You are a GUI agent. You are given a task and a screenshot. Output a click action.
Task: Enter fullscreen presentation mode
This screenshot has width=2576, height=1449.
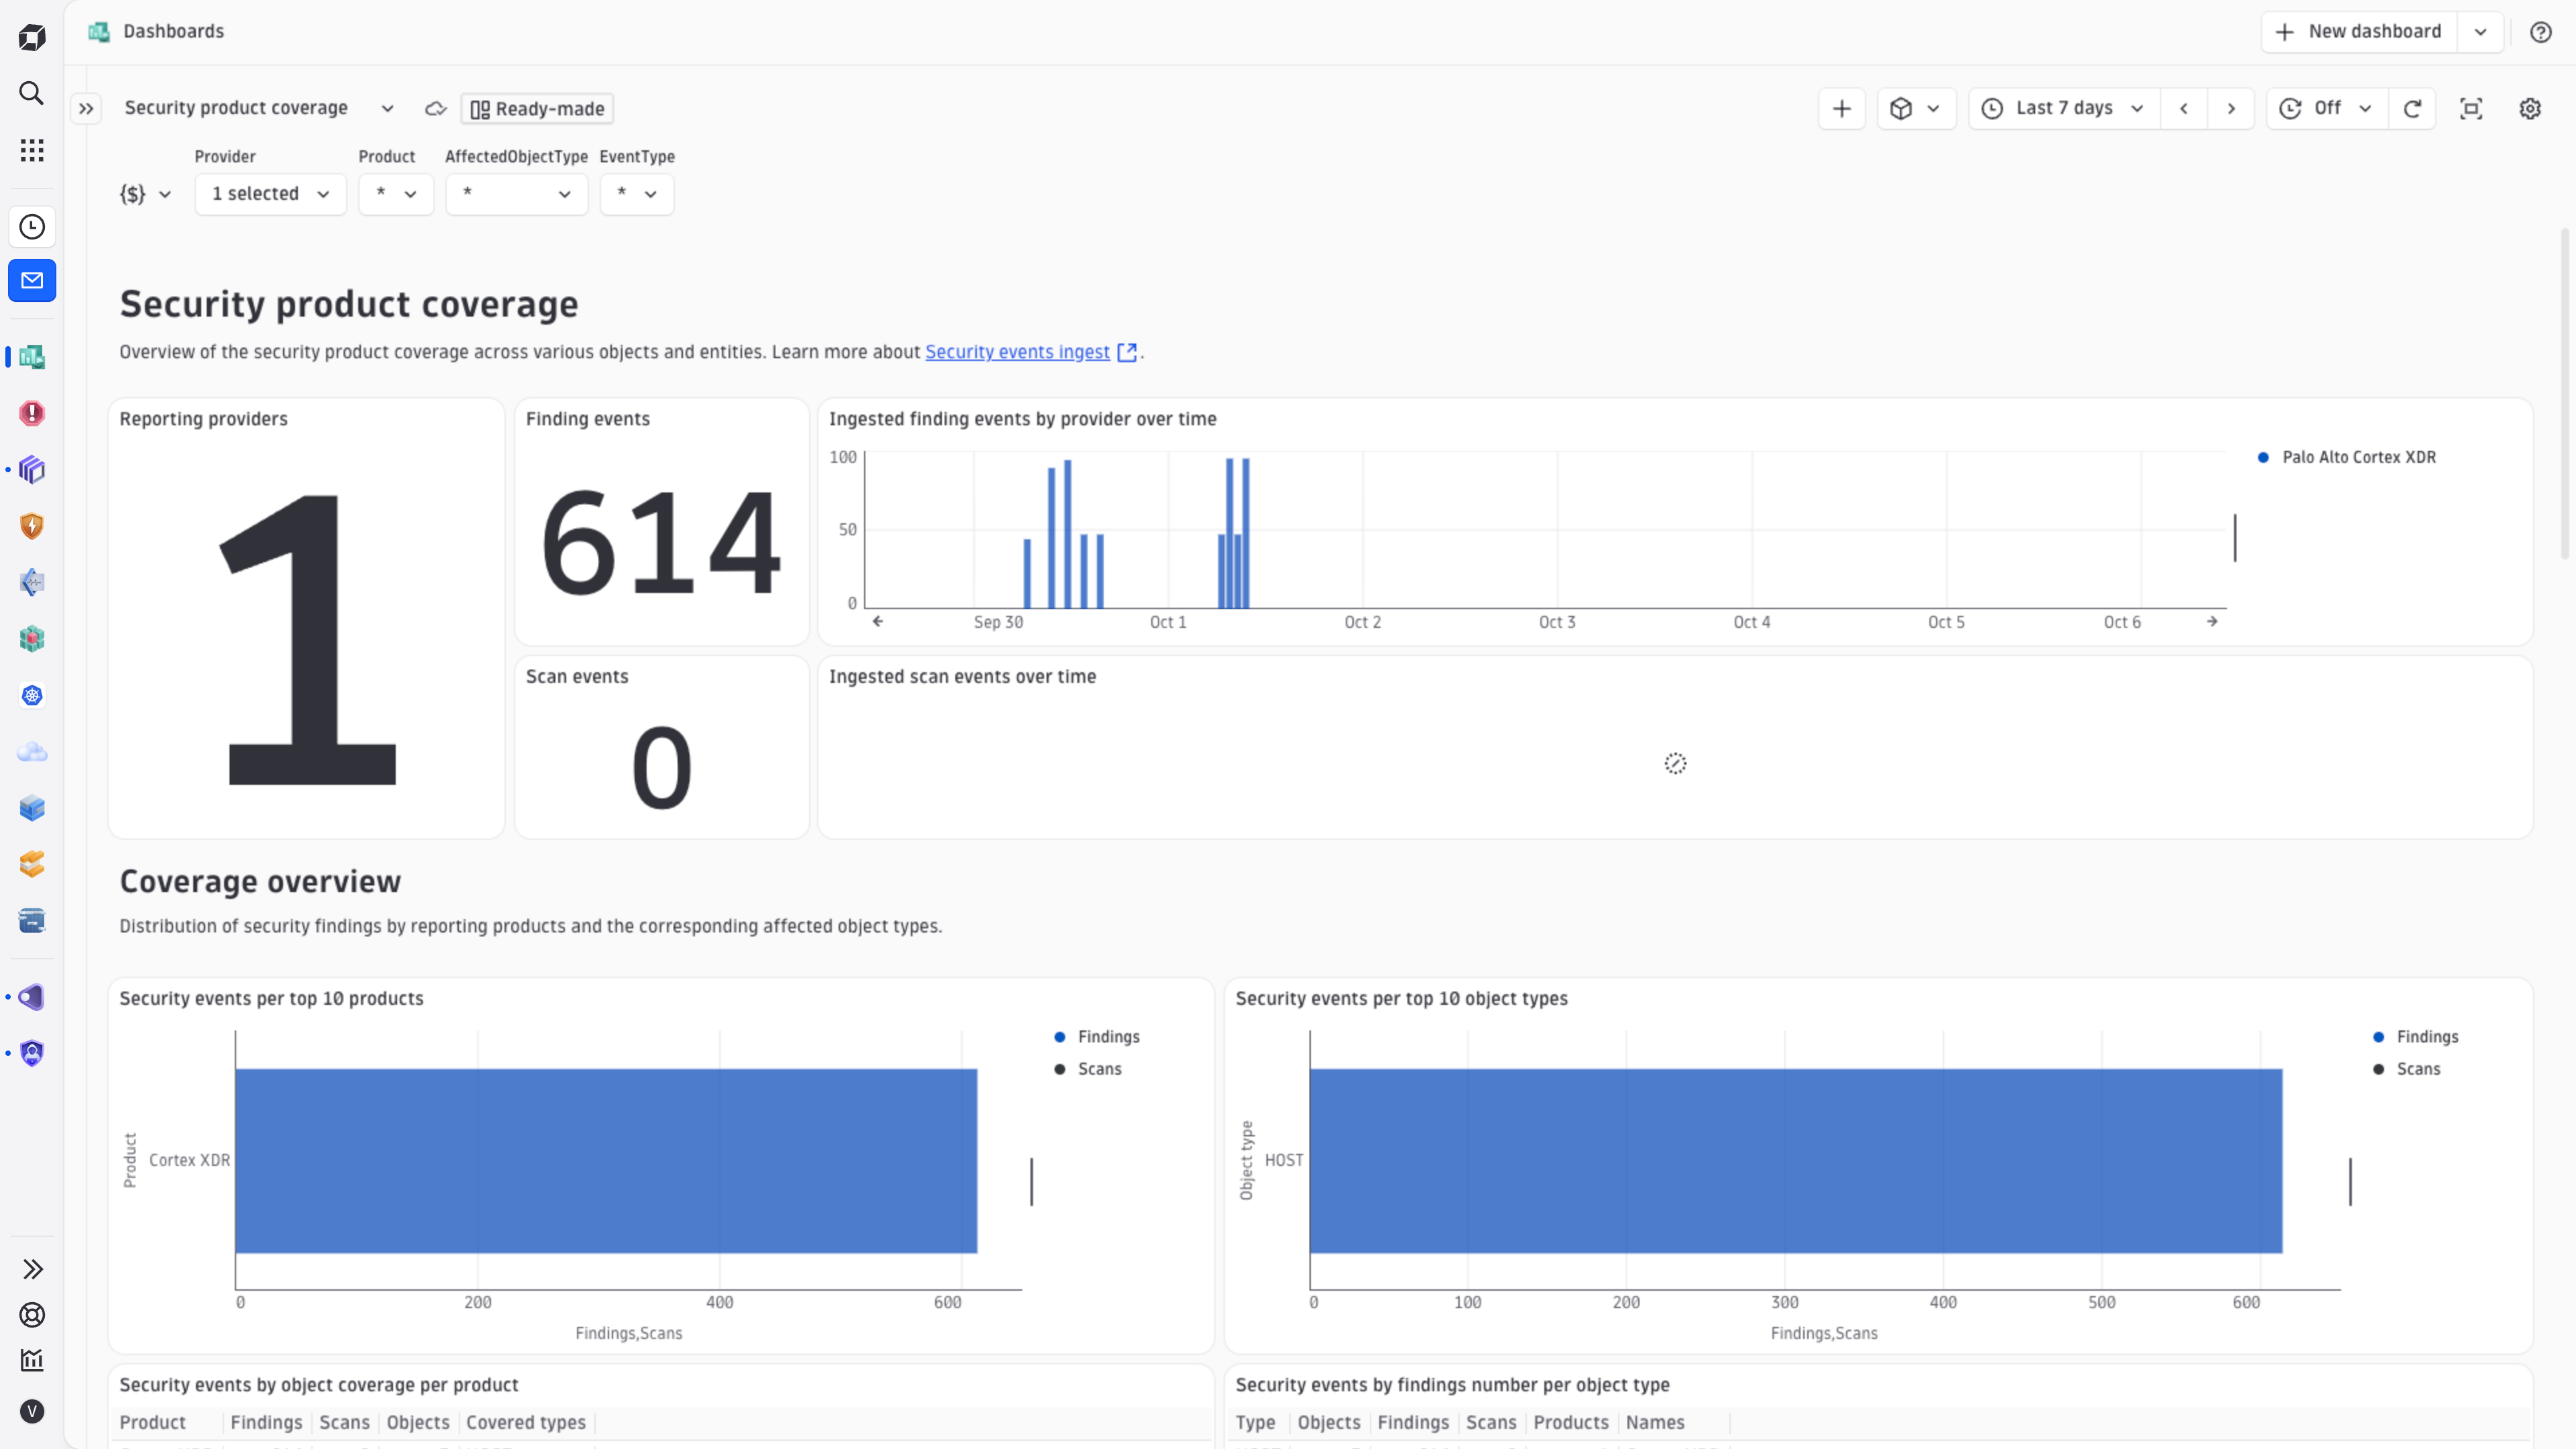[x=2471, y=109]
